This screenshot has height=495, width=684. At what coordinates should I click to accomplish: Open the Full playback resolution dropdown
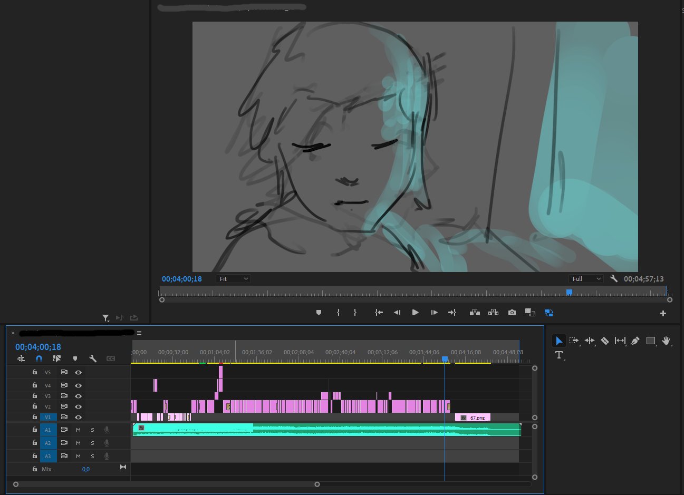pos(586,278)
